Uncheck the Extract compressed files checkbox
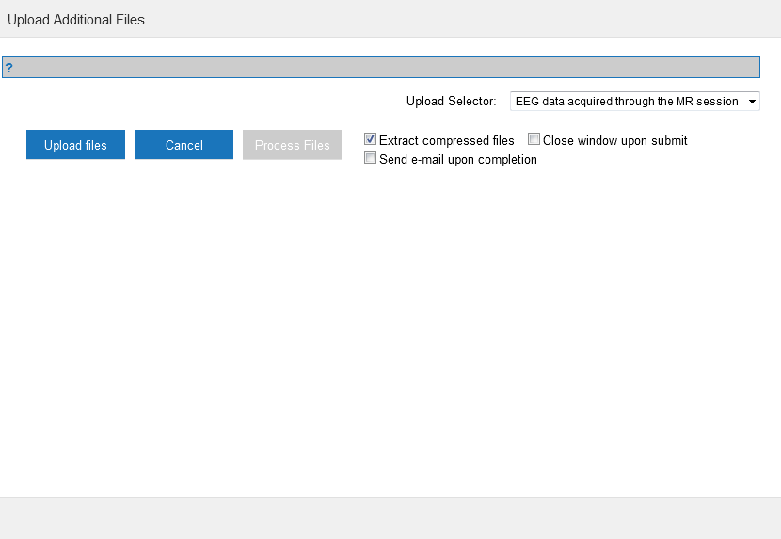This screenshot has width=781, height=539. pos(371,139)
